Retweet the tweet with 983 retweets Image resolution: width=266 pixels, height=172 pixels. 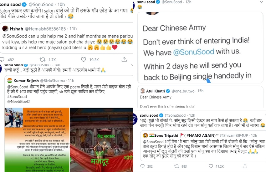click(176, 166)
